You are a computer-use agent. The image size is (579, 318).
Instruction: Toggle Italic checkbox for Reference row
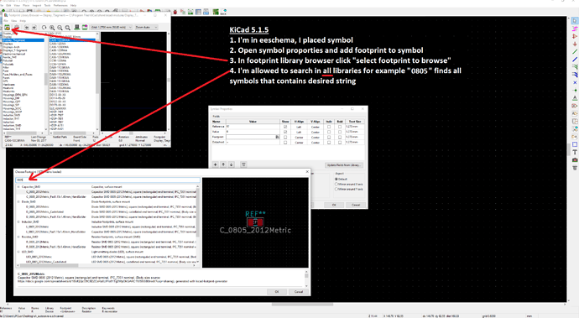click(329, 127)
